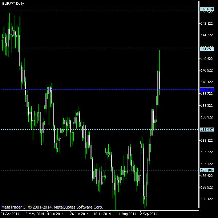The width and height of the screenshot is (218, 218).
Task: Select the 141.251 price level label
Action: (x=207, y=49)
